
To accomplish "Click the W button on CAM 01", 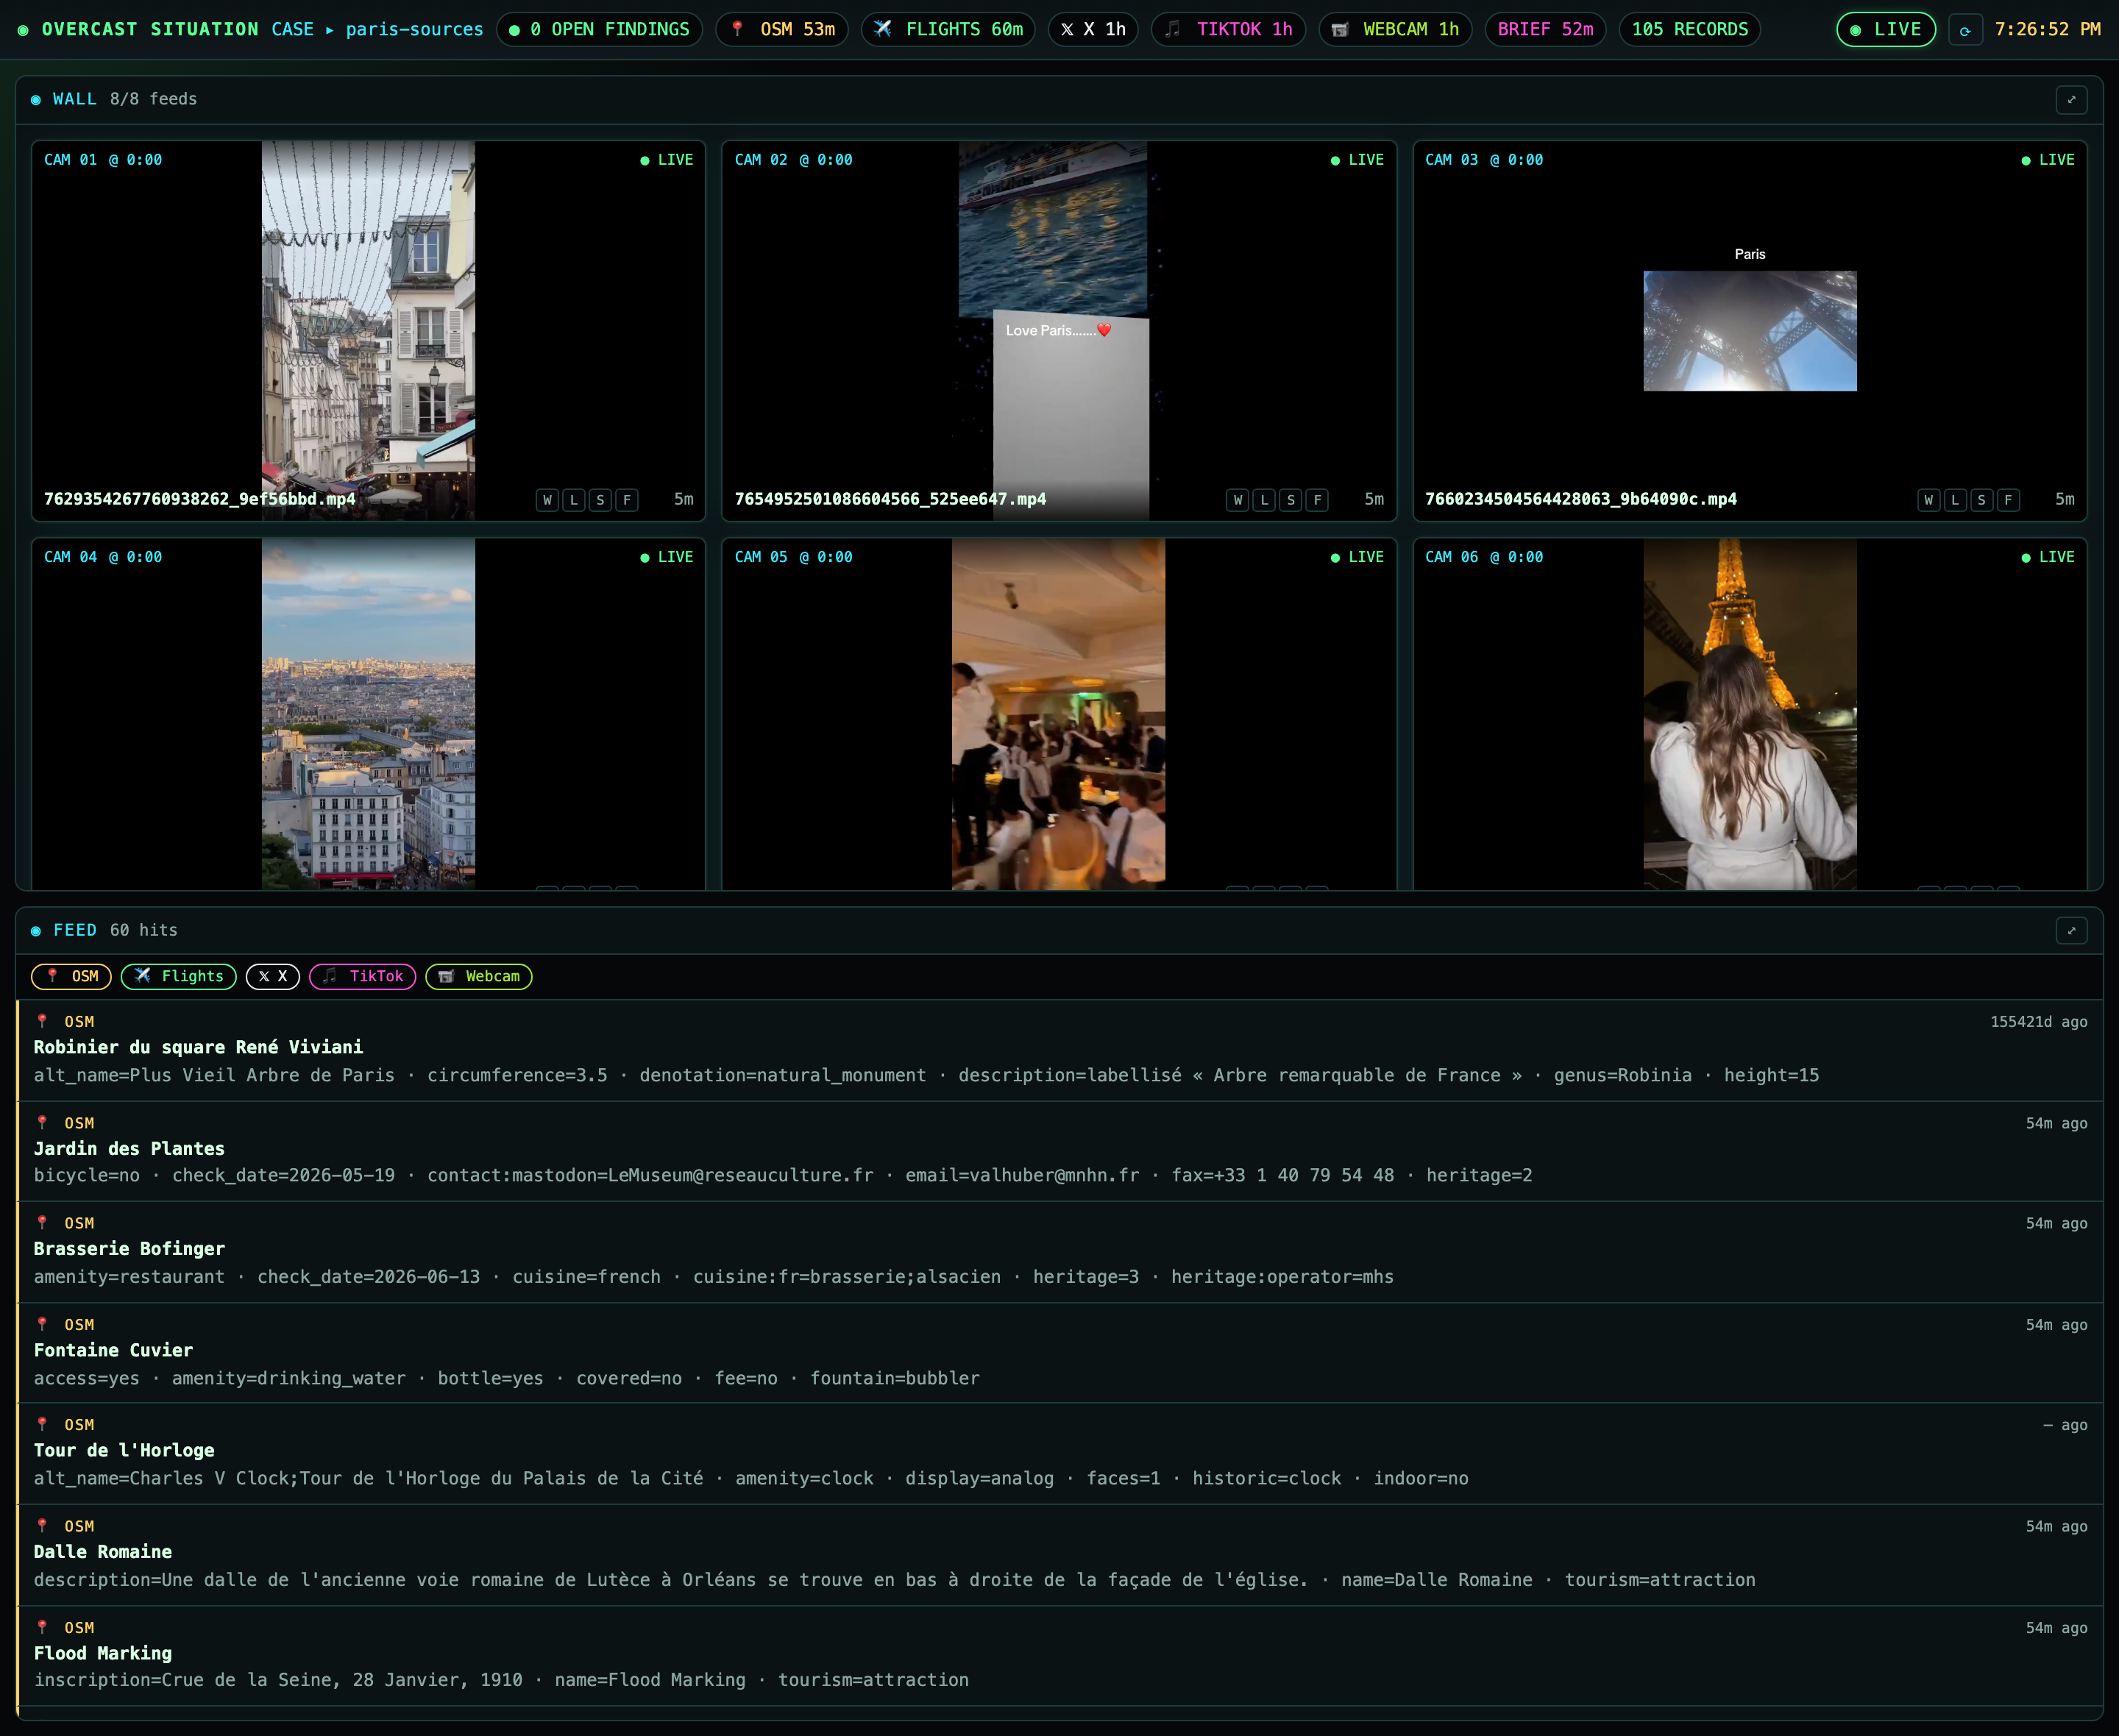I will [x=547, y=500].
